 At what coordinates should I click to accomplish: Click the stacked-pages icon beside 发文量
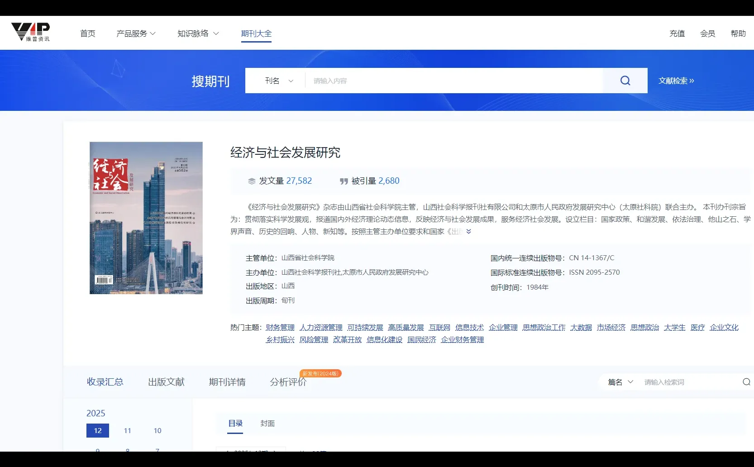click(x=252, y=181)
